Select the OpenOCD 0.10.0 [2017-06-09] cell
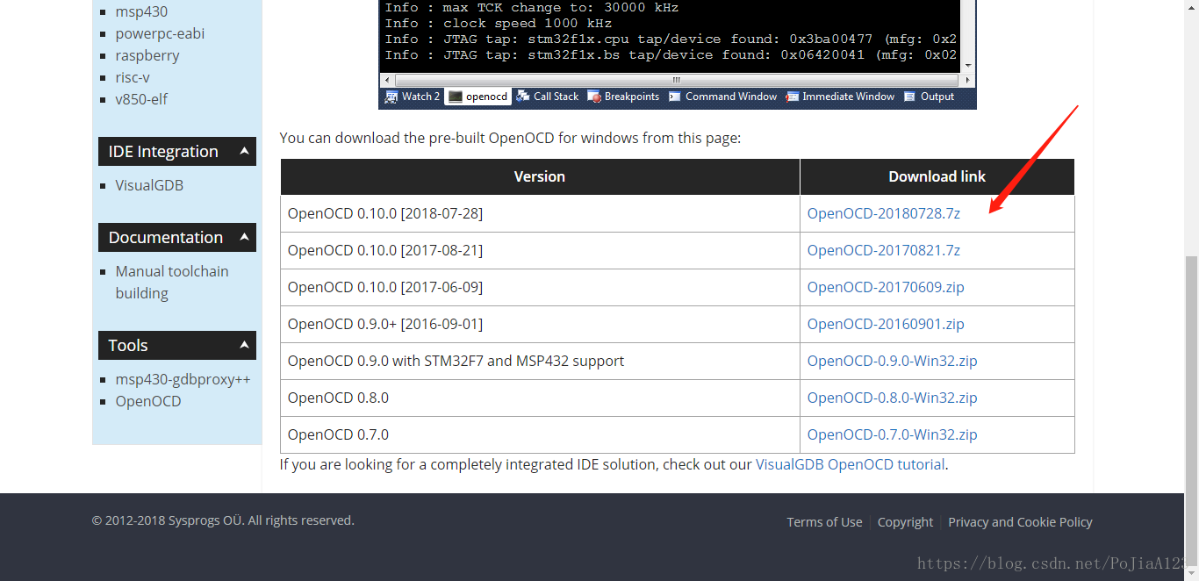 tap(540, 287)
